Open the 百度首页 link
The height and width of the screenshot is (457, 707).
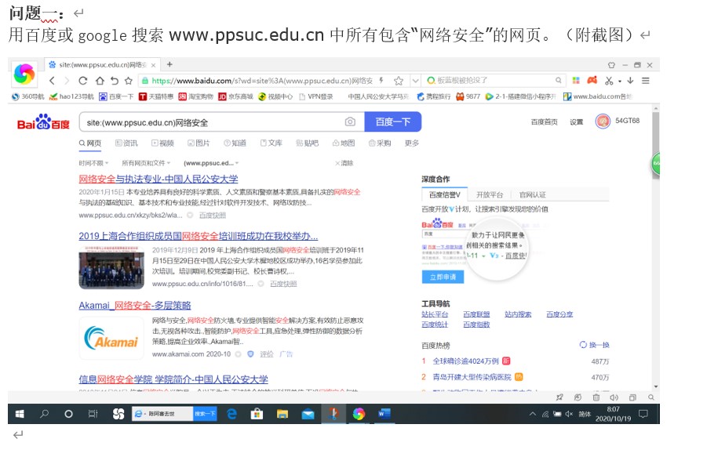[545, 122]
